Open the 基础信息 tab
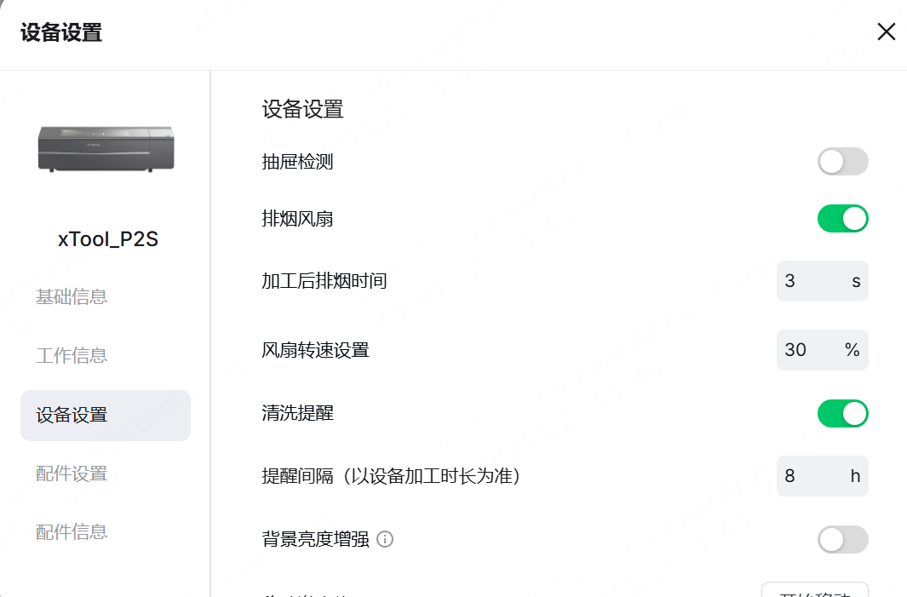The height and width of the screenshot is (597, 907). tap(72, 297)
